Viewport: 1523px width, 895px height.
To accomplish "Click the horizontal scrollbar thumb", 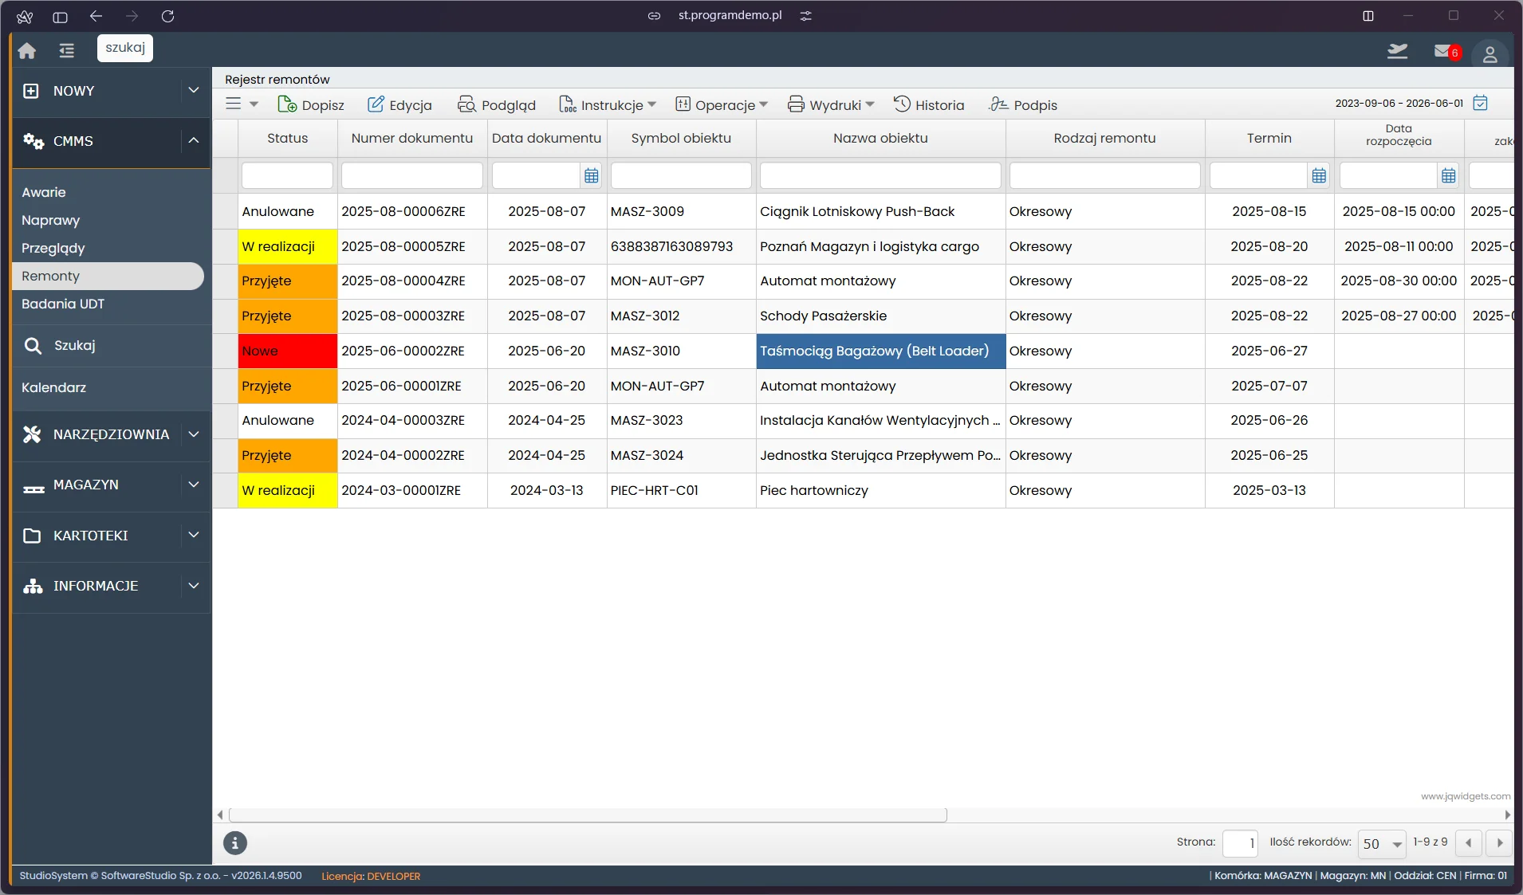I will pos(588,815).
